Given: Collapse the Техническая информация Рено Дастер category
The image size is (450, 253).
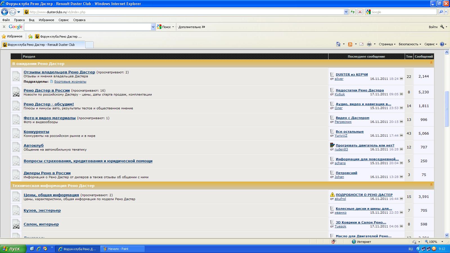Looking at the screenshot, I should [431, 185].
